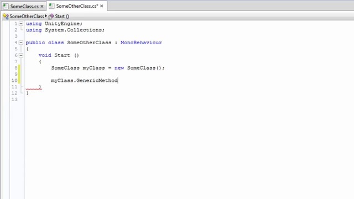The image size is (354, 199).
Task: Open the Start () member breadcrumb
Action: click(x=62, y=16)
